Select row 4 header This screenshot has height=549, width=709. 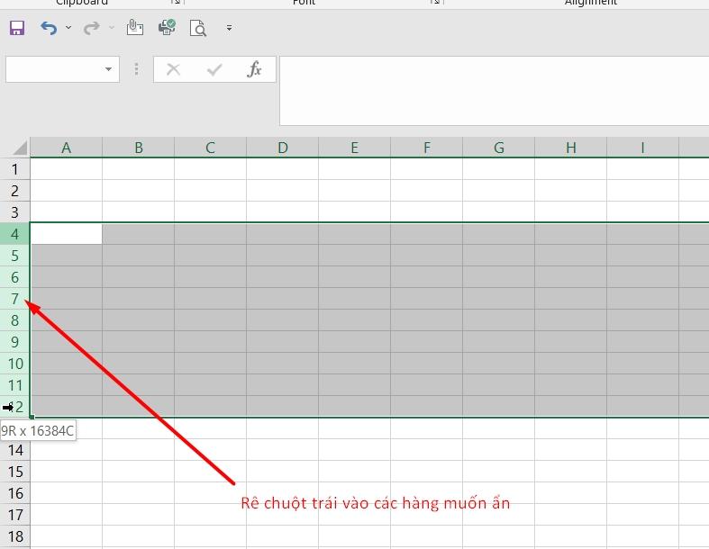[15, 234]
